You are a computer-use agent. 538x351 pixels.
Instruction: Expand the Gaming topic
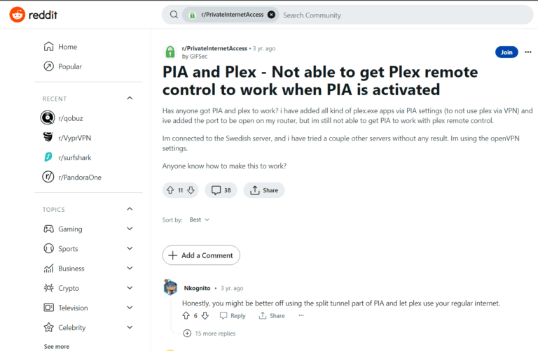130,229
